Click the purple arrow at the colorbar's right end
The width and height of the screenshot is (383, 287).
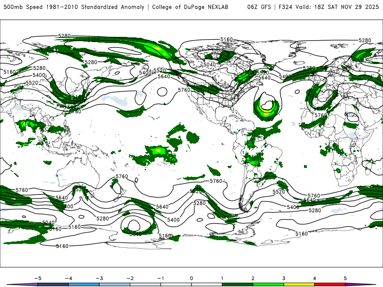click(x=360, y=285)
